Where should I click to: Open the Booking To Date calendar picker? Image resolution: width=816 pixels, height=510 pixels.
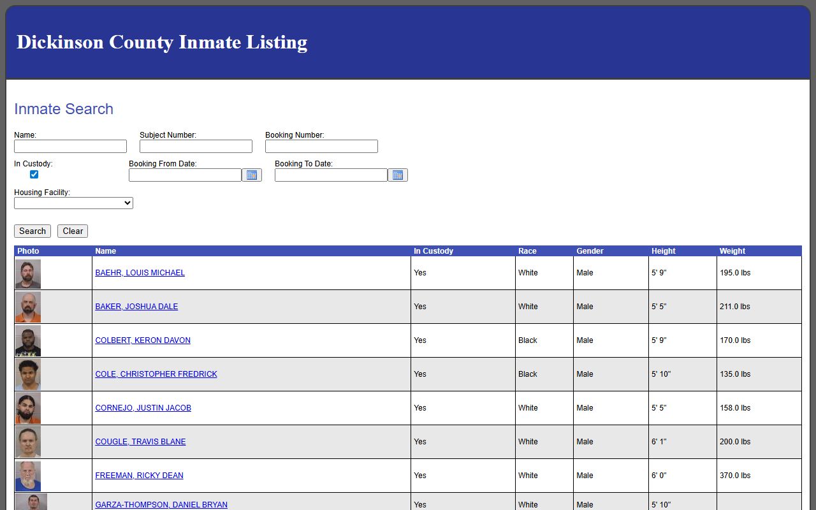(398, 175)
